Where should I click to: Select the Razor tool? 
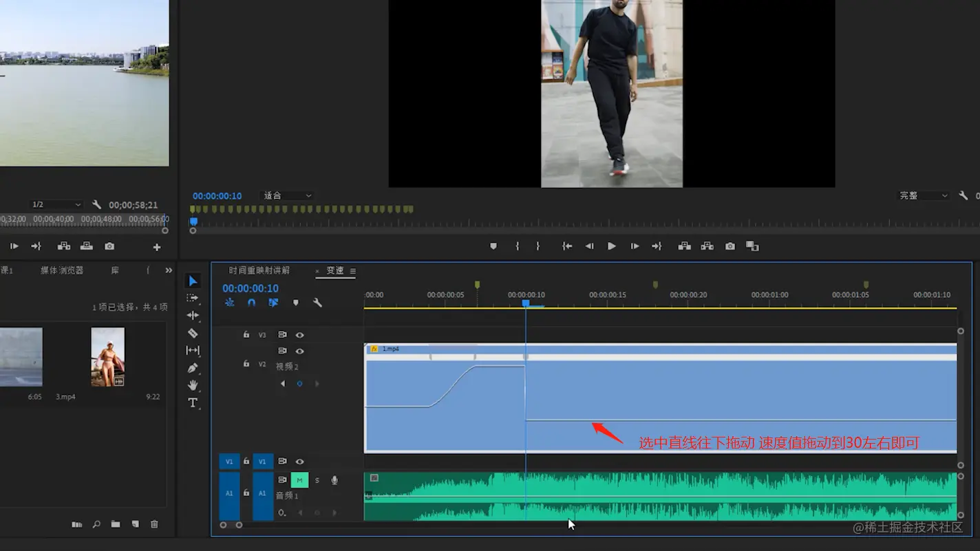tap(193, 333)
